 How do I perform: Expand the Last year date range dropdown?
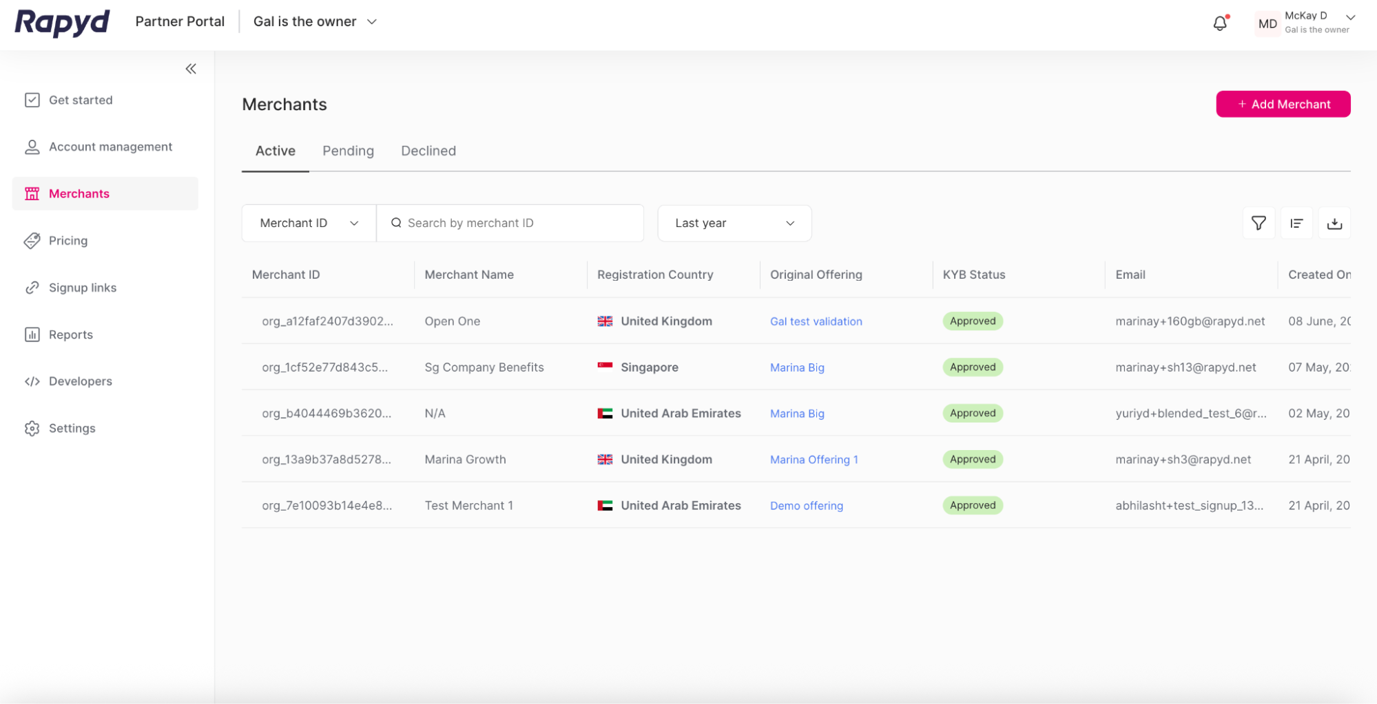734,223
